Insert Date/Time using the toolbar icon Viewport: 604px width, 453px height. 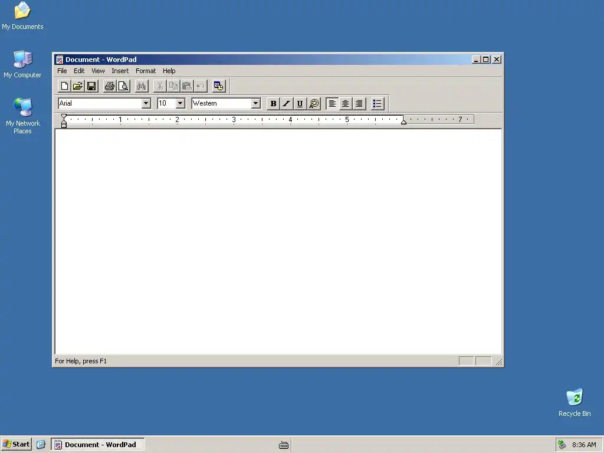pyautogui.click(x=219, y=86)
